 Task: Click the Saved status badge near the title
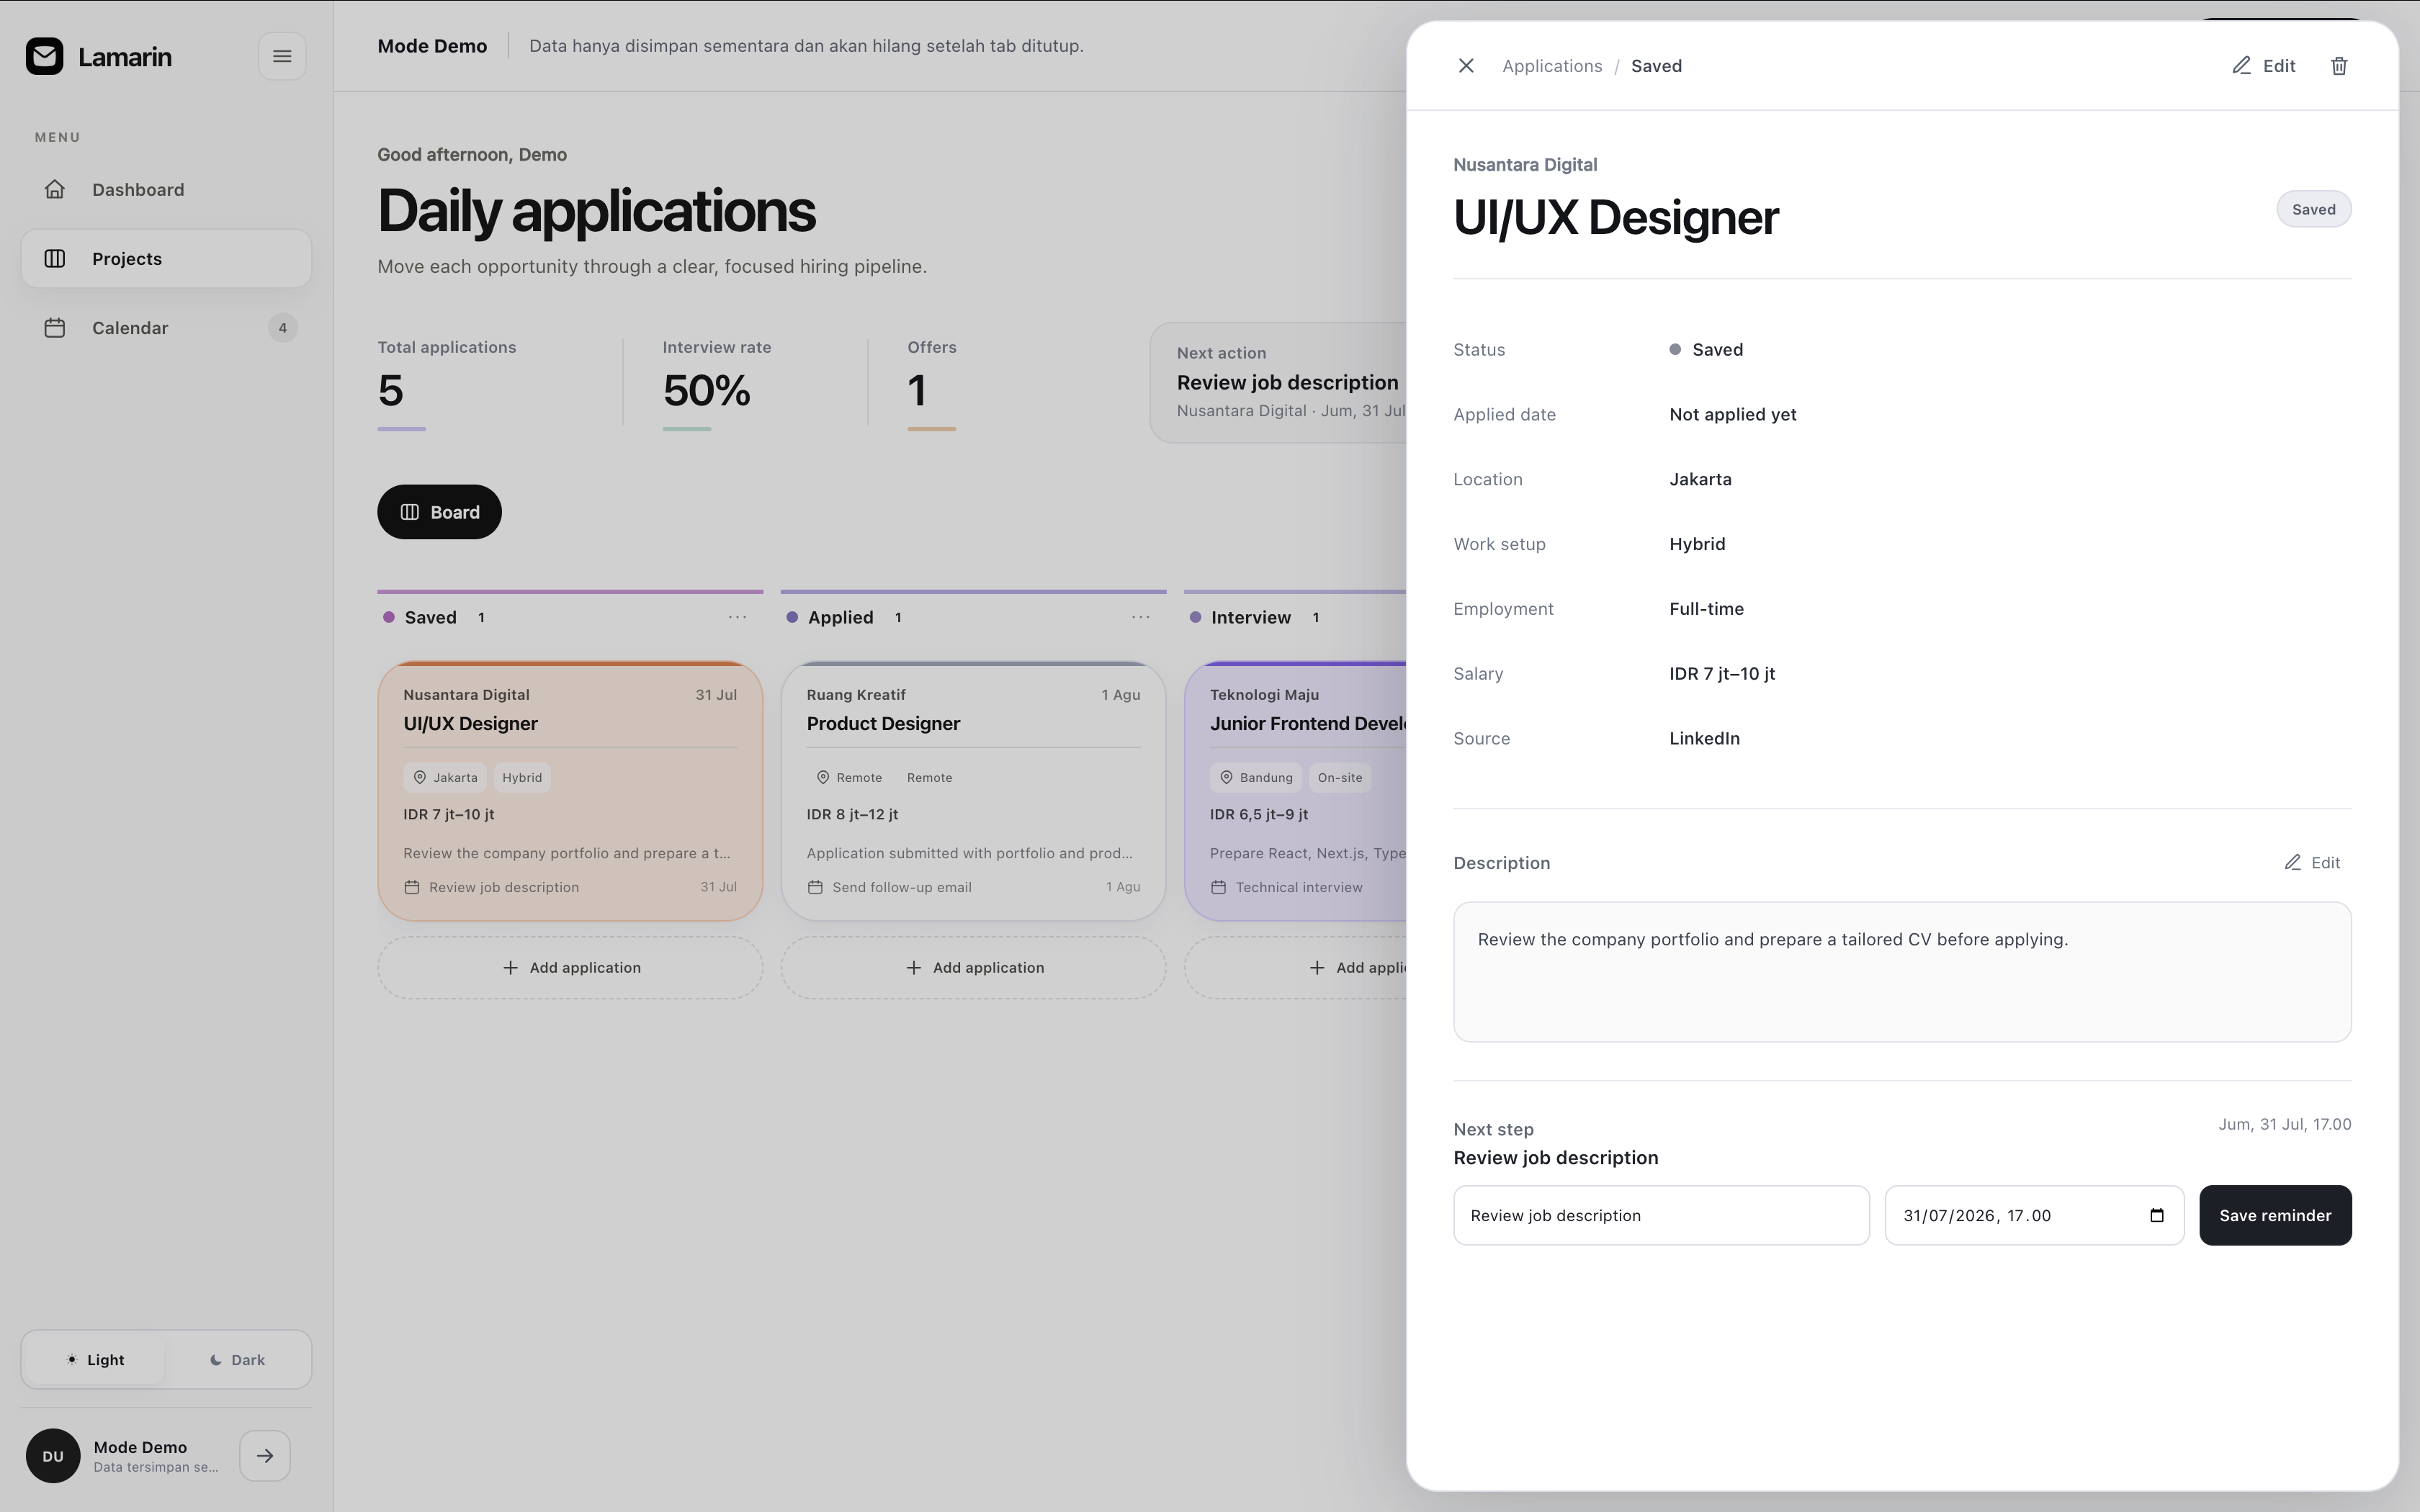(2313, 209)
